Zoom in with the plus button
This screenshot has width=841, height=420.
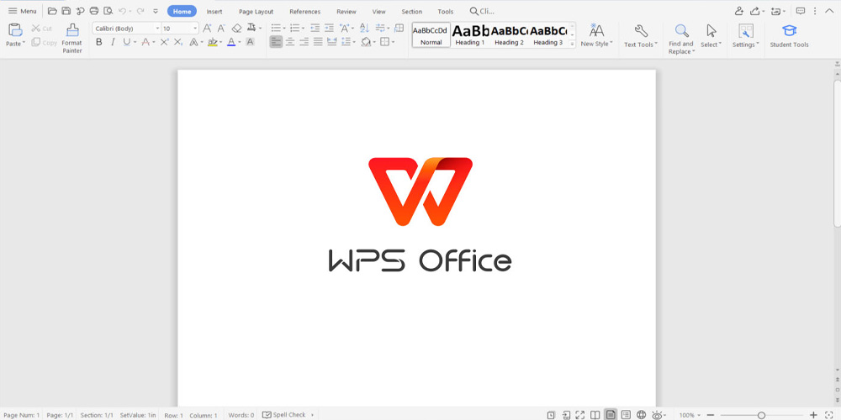(813, 415)
